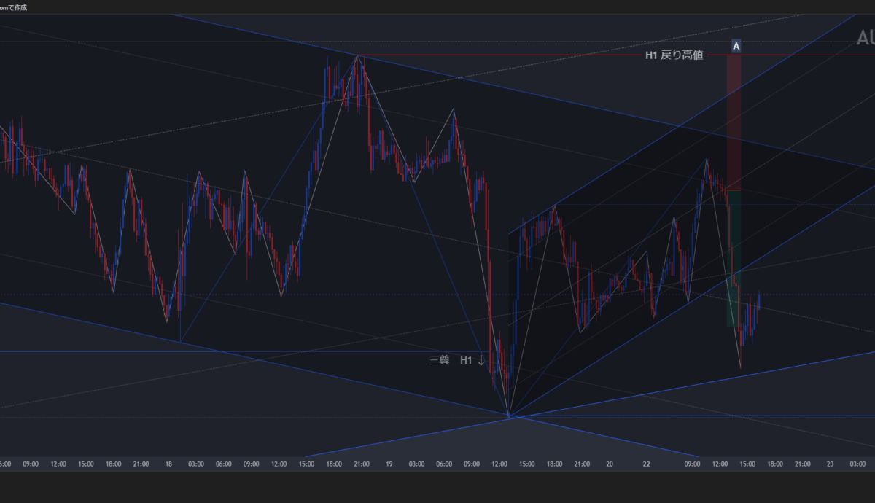Click the "A" marker badge

(x=736, y=46)
